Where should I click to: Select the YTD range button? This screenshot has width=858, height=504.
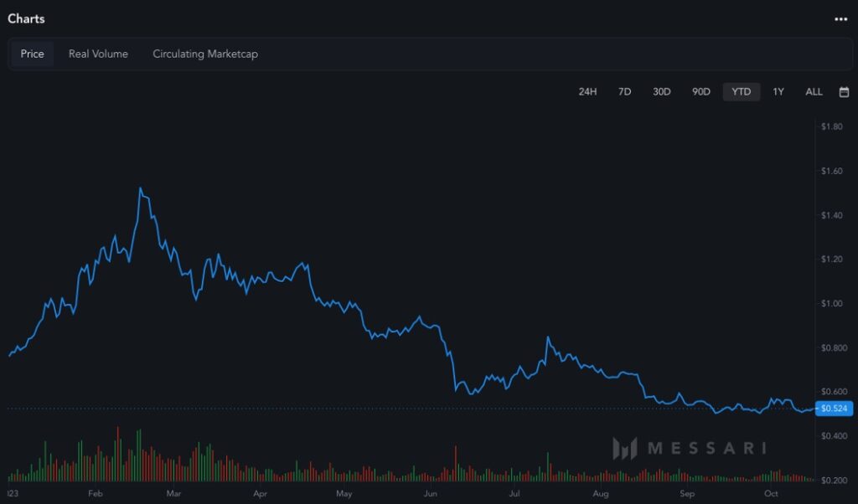click(x=742, y=92)
